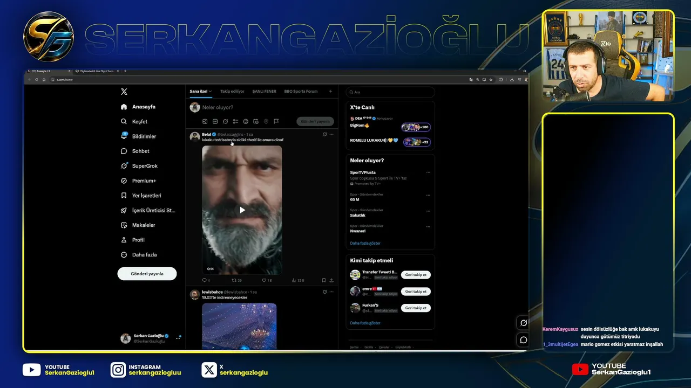Switch to Takip ediliyor tab
The height and width of the screenshot is (388, 691).
[x=232, y=92]
